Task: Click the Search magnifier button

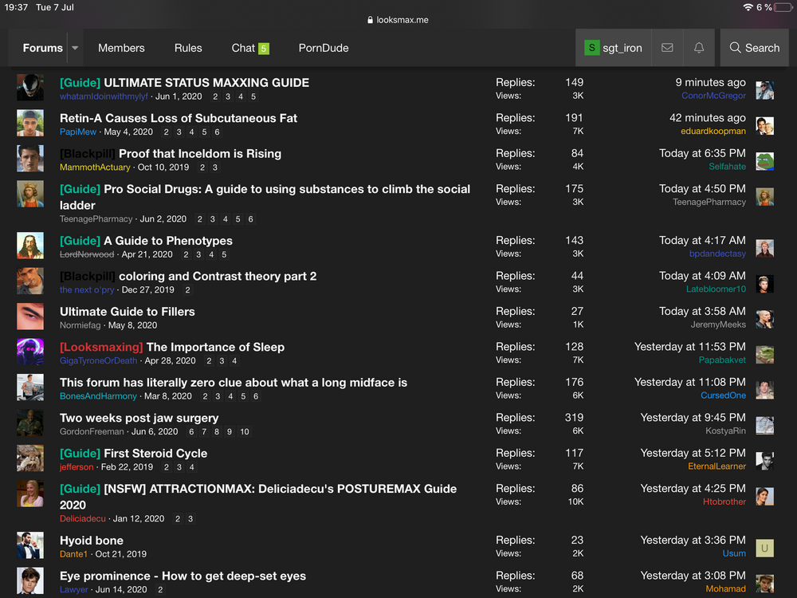Action: 754,48
